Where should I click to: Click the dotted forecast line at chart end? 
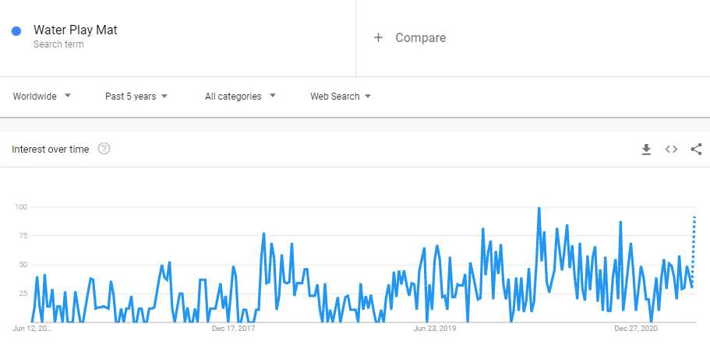click(x=694, y=249)
